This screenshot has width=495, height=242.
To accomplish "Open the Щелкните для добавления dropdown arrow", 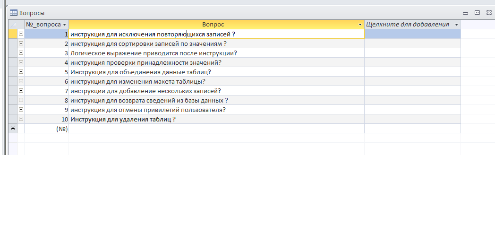I will click(456, 25).
